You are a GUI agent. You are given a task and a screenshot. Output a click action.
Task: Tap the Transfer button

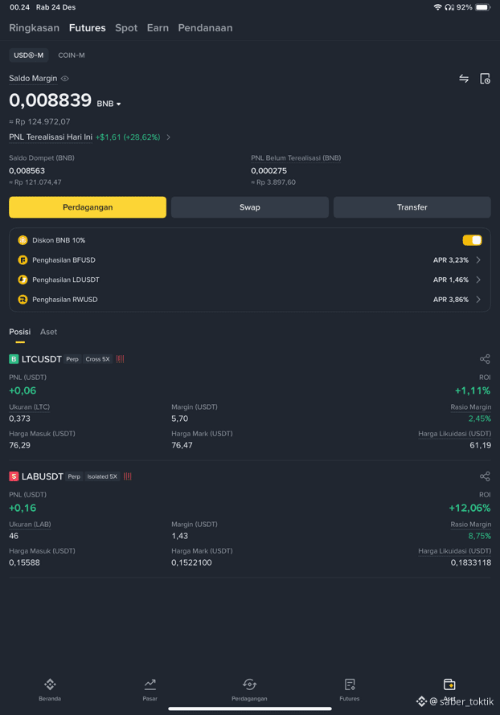tap(412, 207)
